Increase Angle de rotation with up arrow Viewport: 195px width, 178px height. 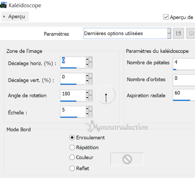click(87, 92)
